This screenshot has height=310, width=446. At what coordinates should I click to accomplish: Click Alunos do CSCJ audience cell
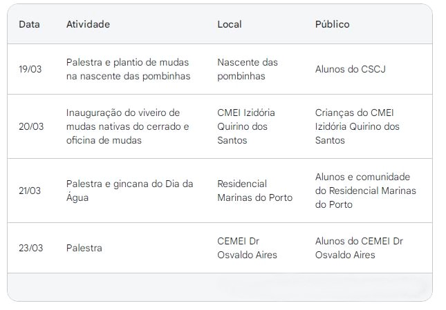coord(350,69)
